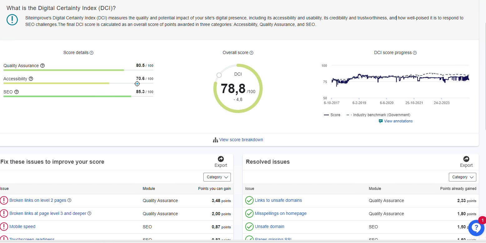The image size is (486, 243).
Task: Click the Points you can gain column header
Action: pyautogui.click(x=214, y=189)
